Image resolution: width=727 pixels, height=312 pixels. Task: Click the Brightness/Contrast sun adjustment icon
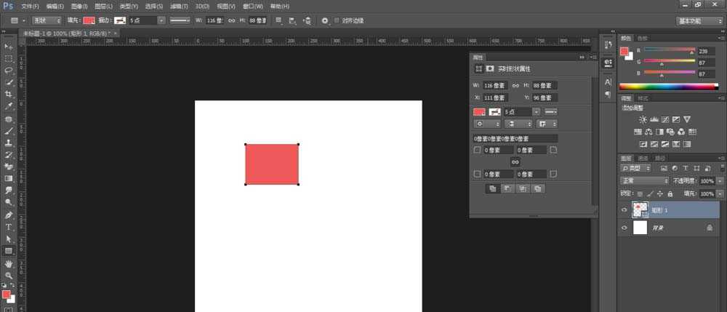click(643, 119)
